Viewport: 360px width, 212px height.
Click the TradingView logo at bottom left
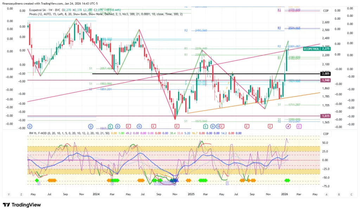click(22, 205)
